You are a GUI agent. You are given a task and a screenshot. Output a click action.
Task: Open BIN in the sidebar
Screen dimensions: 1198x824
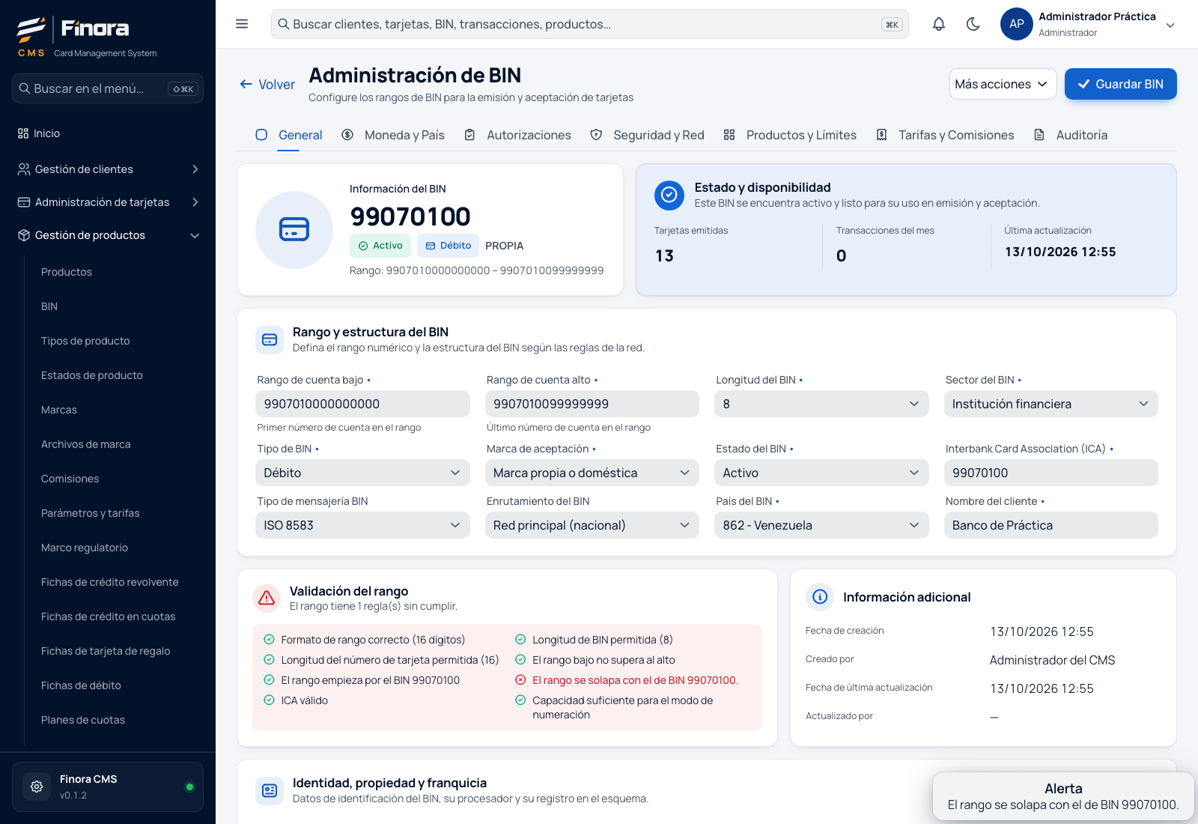click(x=49, y=306)
